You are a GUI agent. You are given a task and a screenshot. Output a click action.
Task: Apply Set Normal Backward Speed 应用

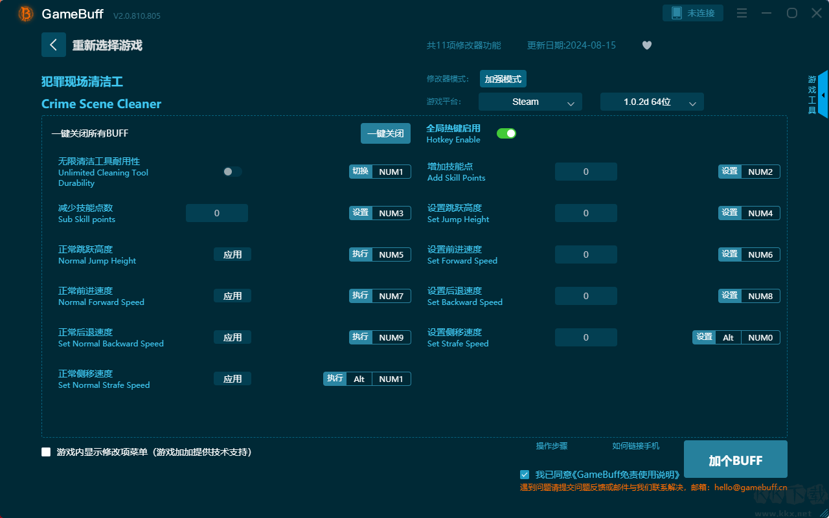click(233, 337)
